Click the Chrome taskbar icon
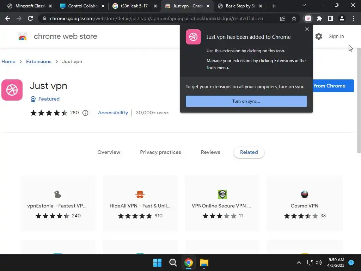Image resolution: width=361 pixels, height=271 pixels. point(189,263)
